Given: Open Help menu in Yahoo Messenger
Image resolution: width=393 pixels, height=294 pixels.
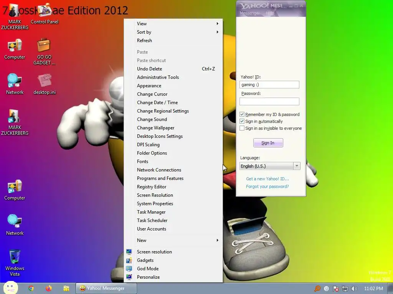Looking at the screenshot, I should [270, 13].
